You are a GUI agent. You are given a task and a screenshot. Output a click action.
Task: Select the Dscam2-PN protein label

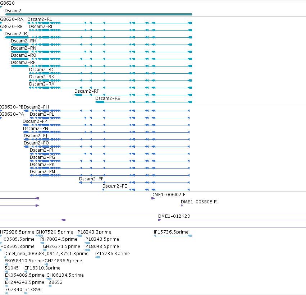(x=36, y=129)
